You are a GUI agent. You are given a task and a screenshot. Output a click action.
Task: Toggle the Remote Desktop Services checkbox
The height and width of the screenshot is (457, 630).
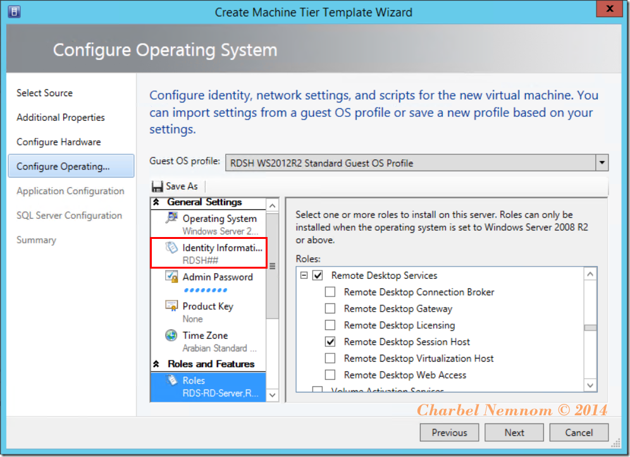point(318,276)
